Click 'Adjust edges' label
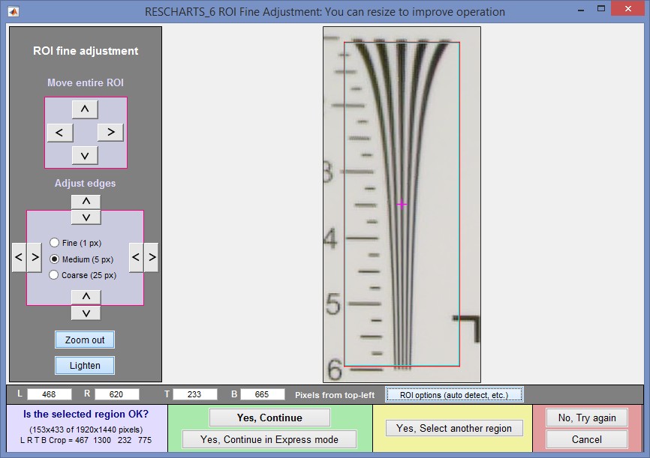Image resolution: width=650 pixels, height=458 pixels. (85, 184)
